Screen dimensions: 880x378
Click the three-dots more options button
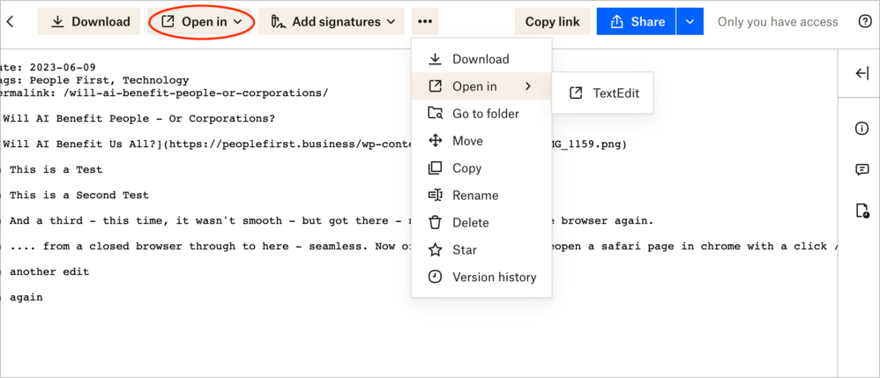425,22
